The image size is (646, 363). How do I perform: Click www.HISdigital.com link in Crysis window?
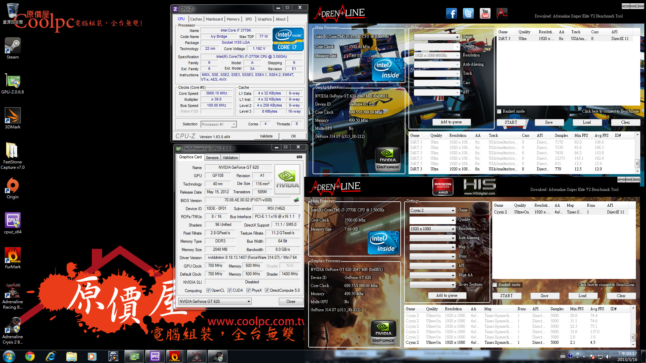pos(479,193)
